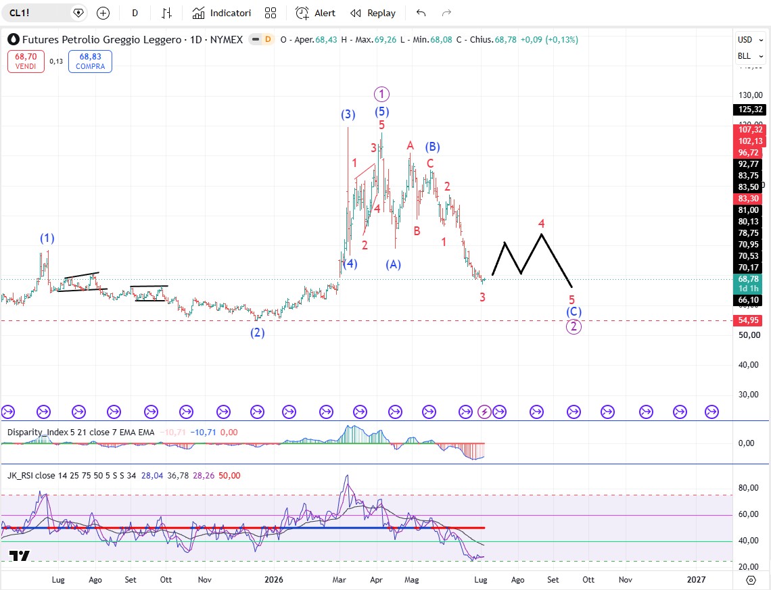This screenshot has width=771, height=590.
Task: Select the circled 1 wave label
Action: coord(381,94)
